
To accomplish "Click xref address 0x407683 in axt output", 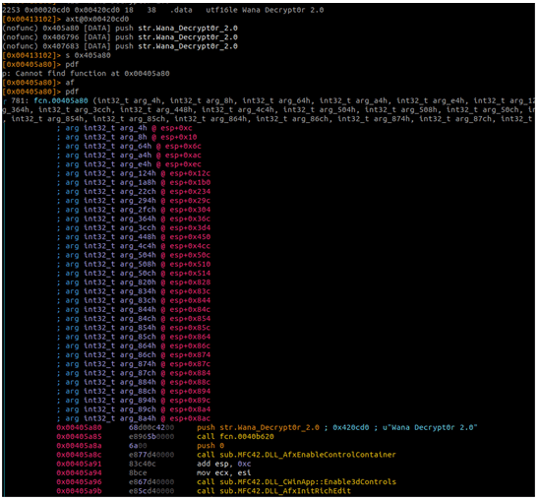I will coord(61,46).
